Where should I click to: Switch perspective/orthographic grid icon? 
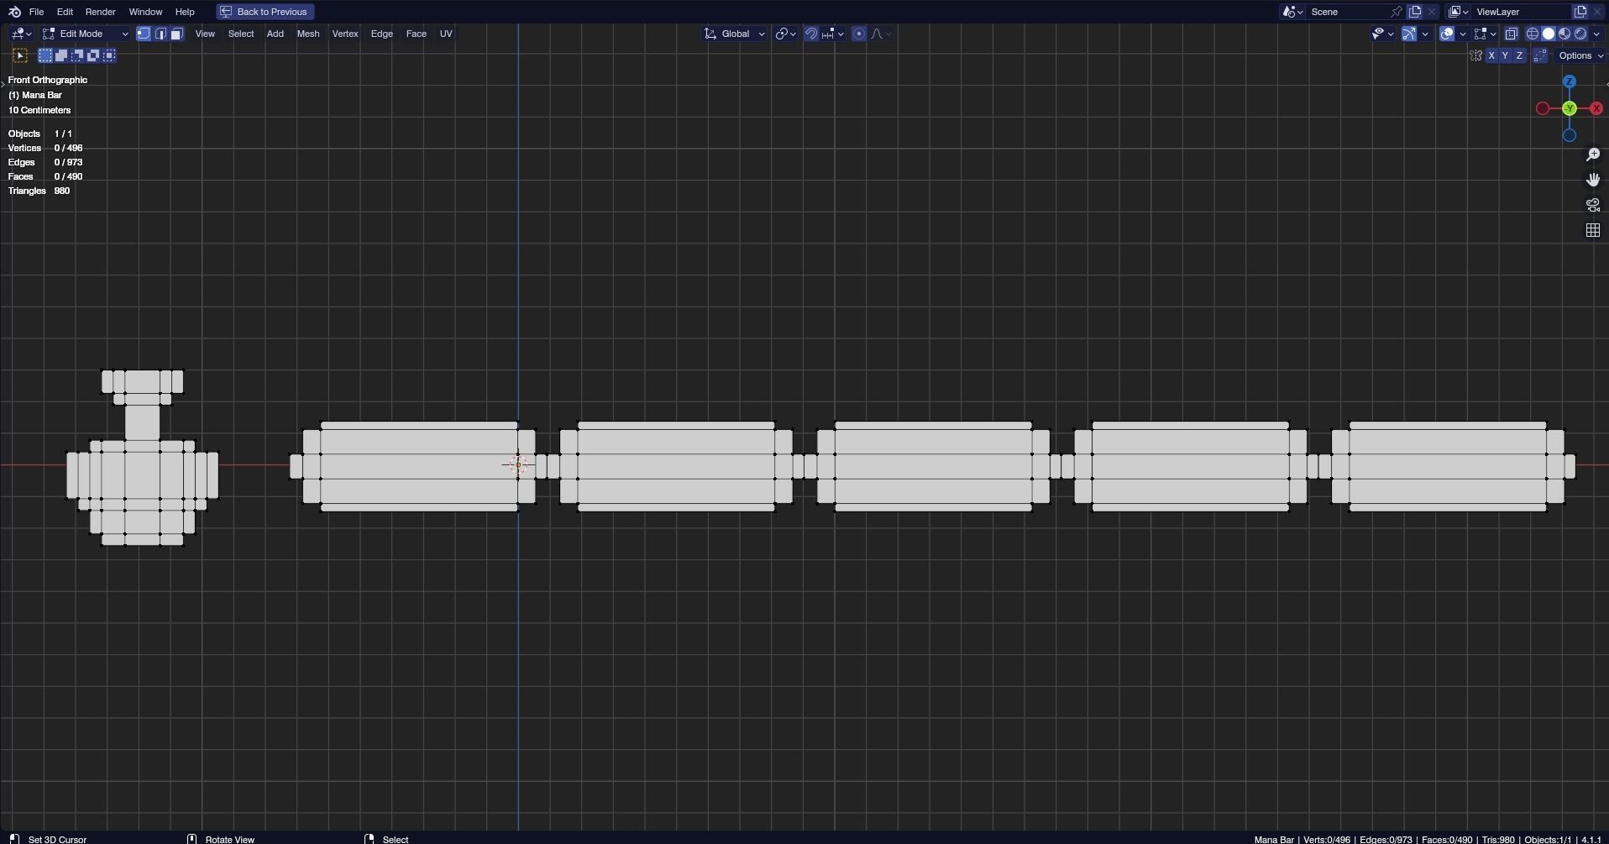coord(1592,230)
